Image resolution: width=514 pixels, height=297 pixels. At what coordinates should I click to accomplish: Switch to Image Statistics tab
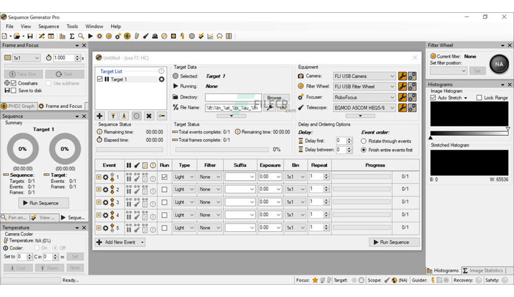coord(483,271)
